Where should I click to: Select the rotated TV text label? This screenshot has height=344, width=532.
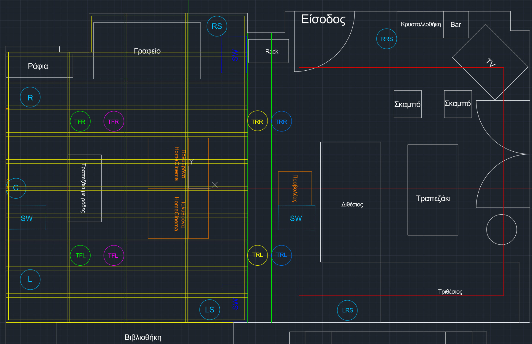[x=490, y=63]
